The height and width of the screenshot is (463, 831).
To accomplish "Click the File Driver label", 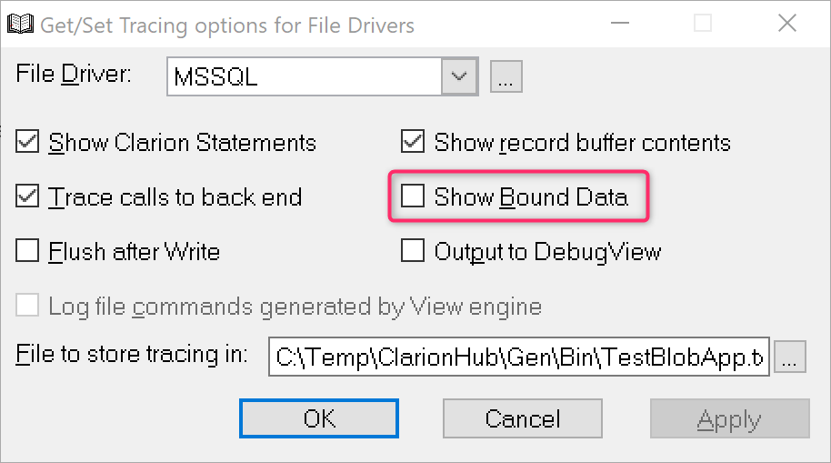I will tap(74, 75).
